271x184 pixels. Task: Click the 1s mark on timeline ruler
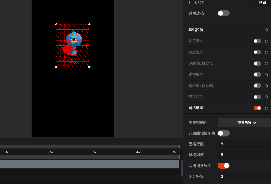7,152
